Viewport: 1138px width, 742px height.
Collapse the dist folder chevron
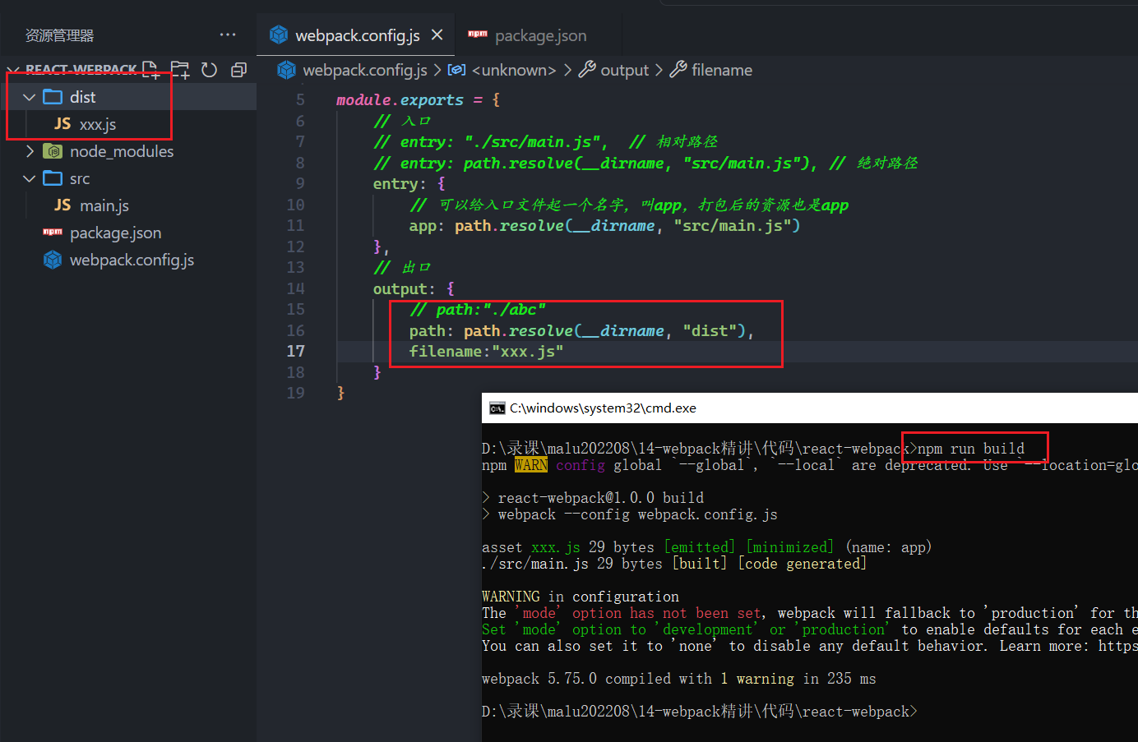coord(29,97)
